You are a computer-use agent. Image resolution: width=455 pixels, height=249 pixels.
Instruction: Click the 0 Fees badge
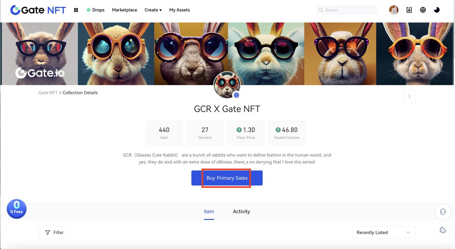tap(17, 209)
